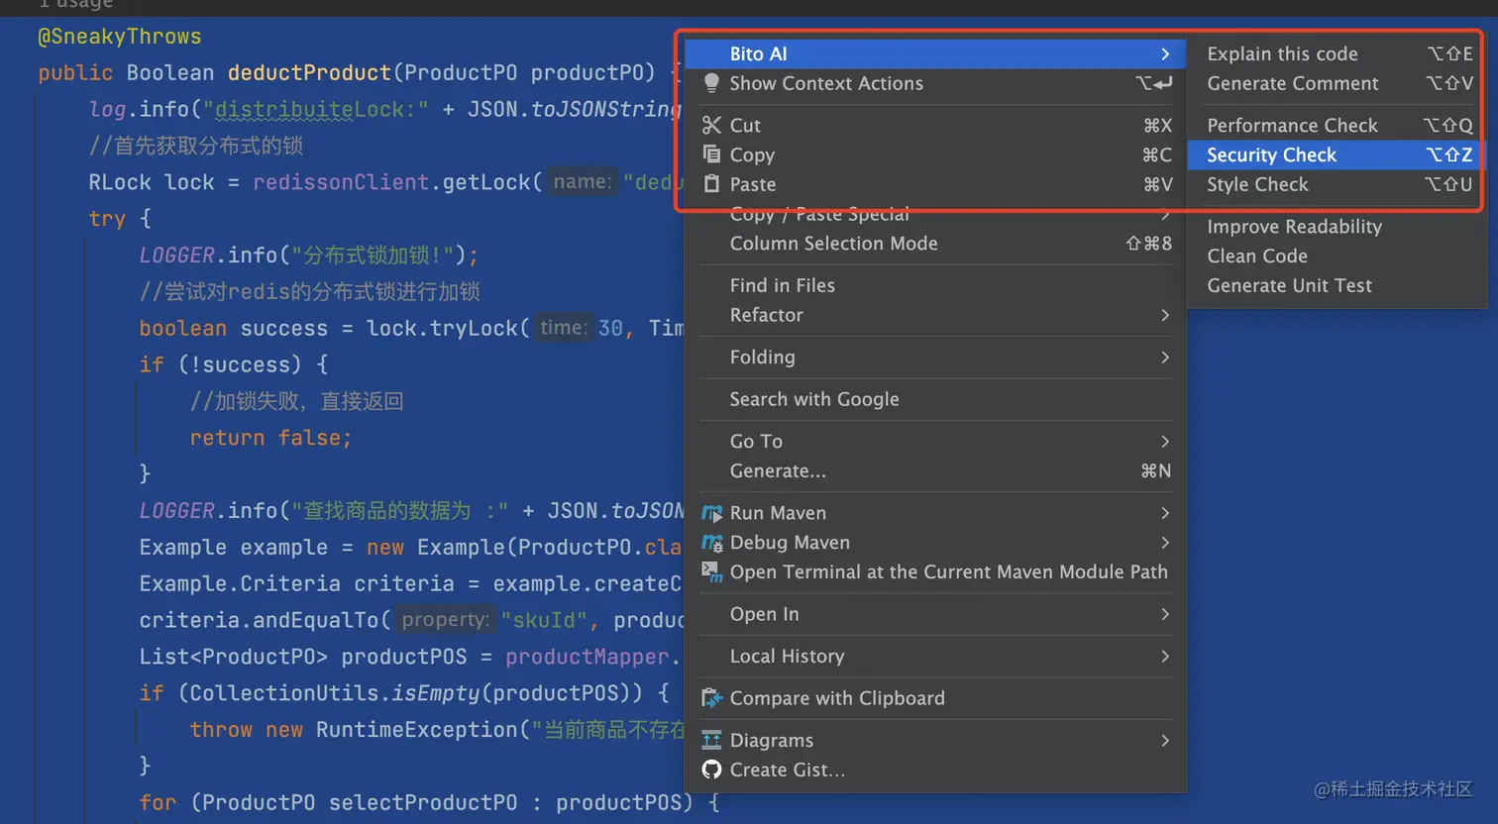Viewport: 1498px width, 824px height.
Task: Choose Generate... from the context menu
Action: 935,470
